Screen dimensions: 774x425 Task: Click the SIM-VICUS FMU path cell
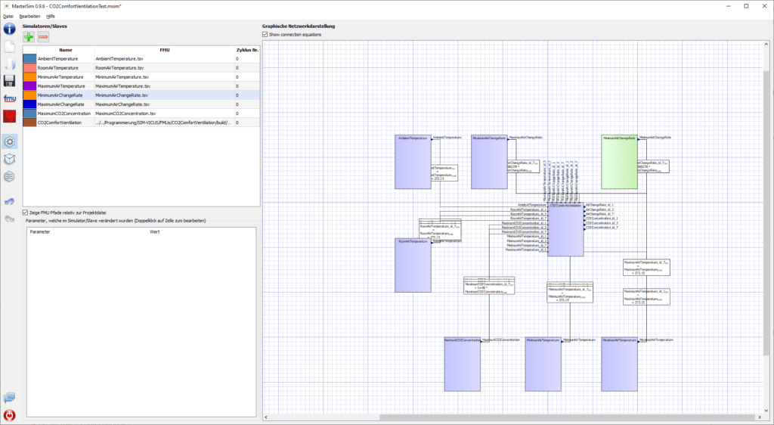click(164, 123)
